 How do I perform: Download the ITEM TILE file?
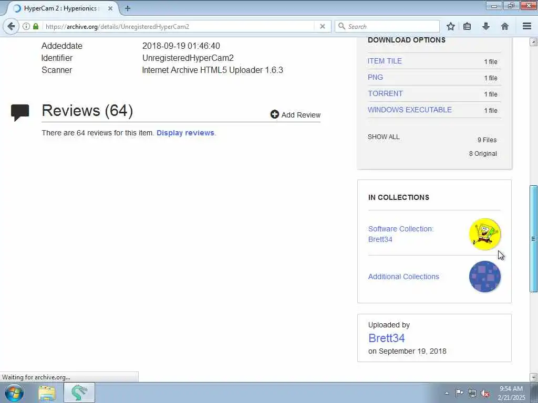(x=385, y=61)
